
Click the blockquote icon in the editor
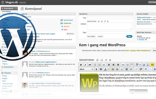click(104, 65)
